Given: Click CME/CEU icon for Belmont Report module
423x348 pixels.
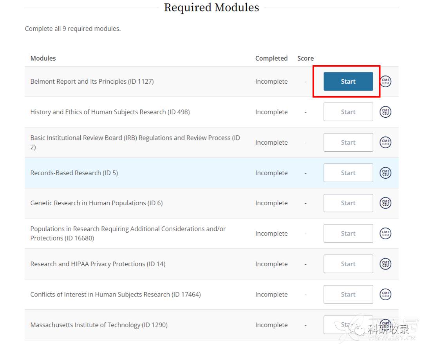Looking at the screenshot, I should [385, 81].
